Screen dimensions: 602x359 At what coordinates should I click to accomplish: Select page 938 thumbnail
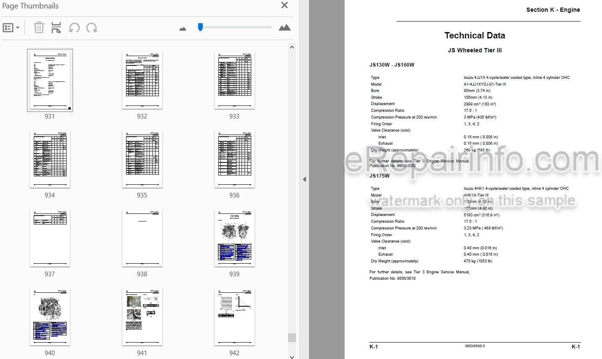142,238
